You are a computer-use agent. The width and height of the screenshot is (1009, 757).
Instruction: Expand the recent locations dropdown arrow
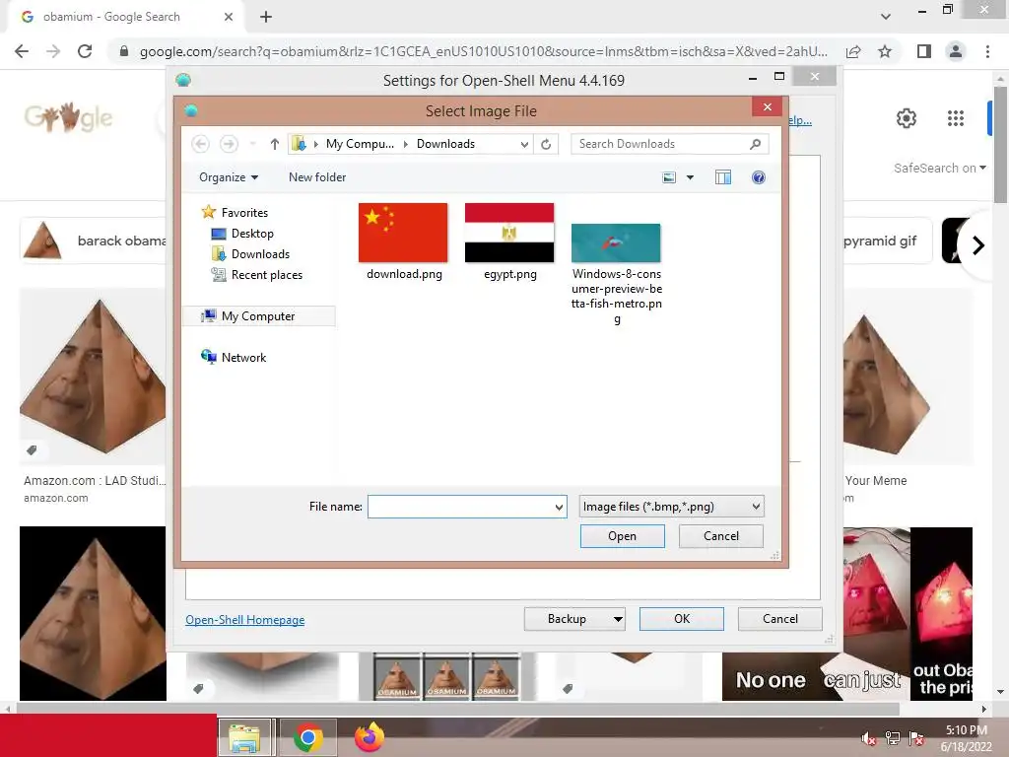click(253, 144)
